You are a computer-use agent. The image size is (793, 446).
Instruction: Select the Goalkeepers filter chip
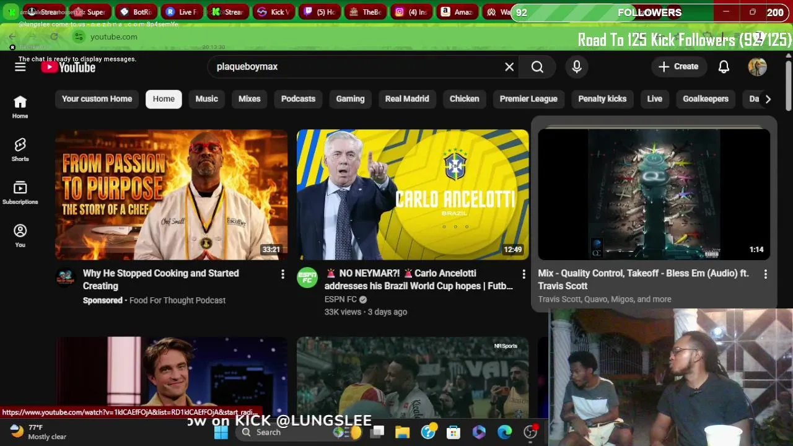click(x=706, y=98)
